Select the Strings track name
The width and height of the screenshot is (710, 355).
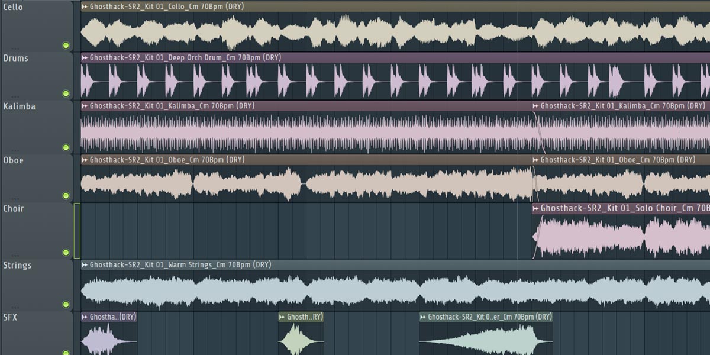17,265
